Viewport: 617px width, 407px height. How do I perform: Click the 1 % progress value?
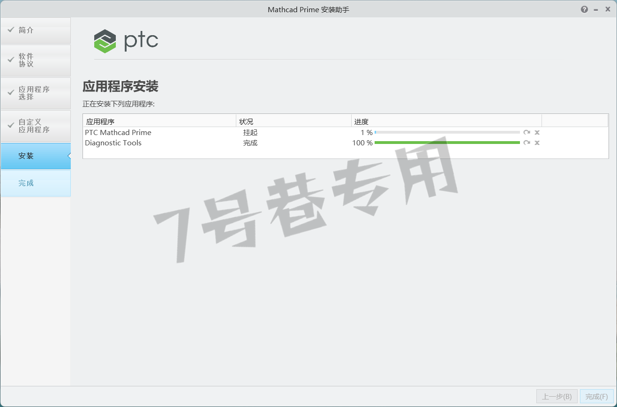[x=367, y=133]
